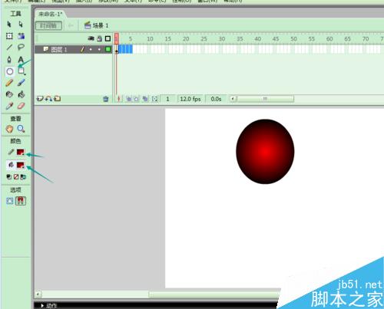The width and height of the screenshot is (384, 309).
Task: Select the Selection arrow tool
Action: [9, 25]
